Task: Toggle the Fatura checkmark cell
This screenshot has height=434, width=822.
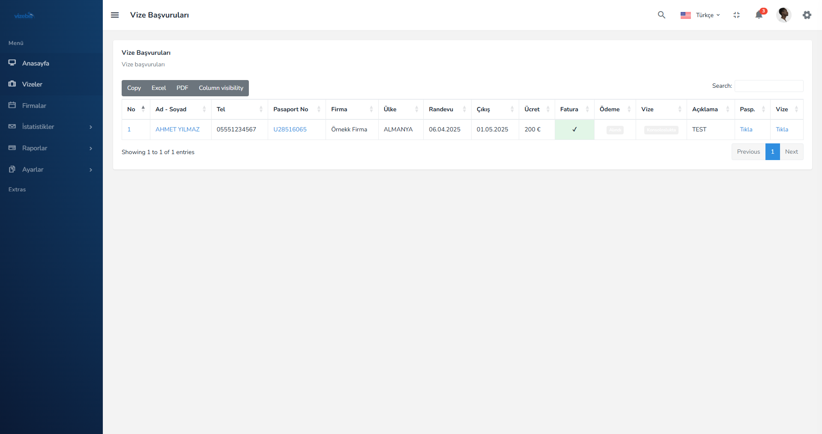Action: pyautogui.click(x=574, y=129)
